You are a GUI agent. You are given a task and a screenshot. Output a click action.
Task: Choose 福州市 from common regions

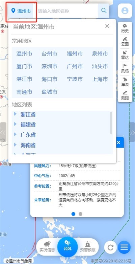tap(75, 54)
